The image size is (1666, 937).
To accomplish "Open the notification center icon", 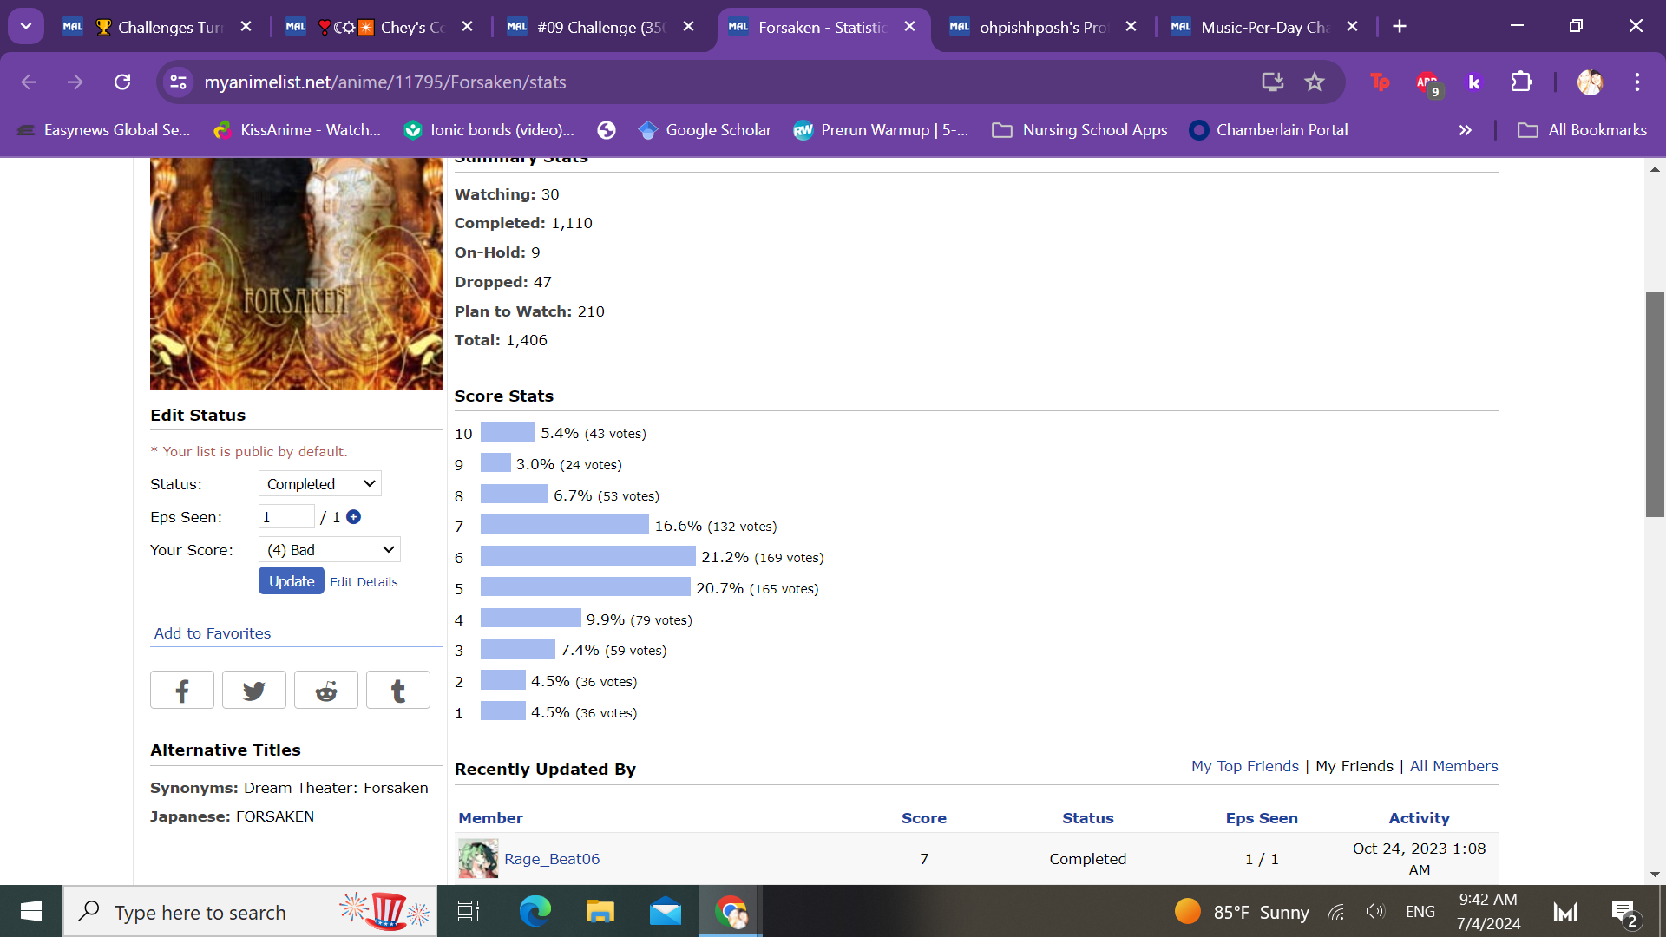I will click(1623, 912).
